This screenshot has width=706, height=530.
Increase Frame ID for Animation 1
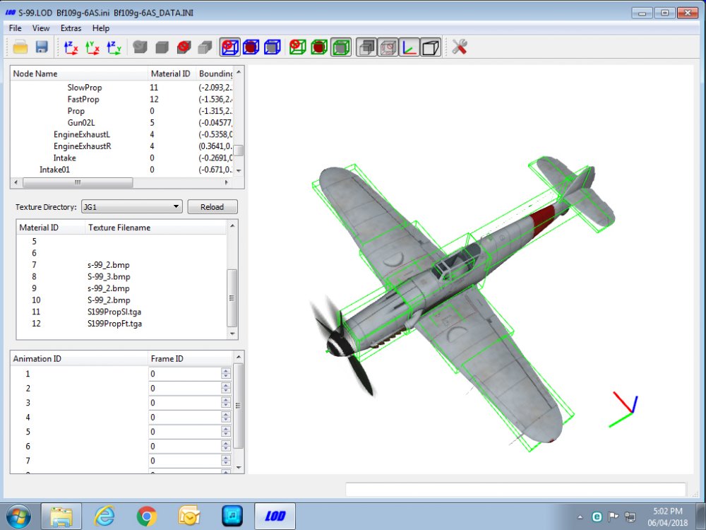pos(226,371)
